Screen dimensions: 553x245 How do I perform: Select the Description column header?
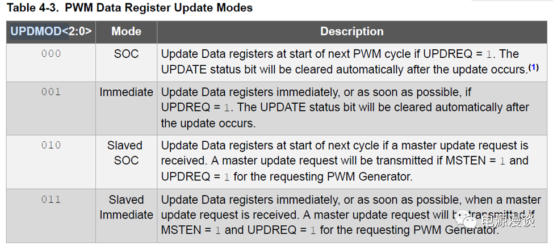[x=351, y=32]
